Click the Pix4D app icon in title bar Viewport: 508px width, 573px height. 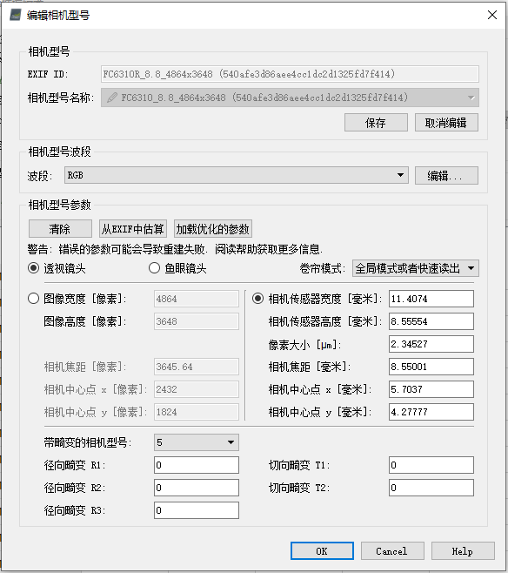16,15
